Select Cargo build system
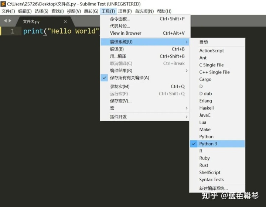This screenshot has width=266, height=207. pos(217,79)
